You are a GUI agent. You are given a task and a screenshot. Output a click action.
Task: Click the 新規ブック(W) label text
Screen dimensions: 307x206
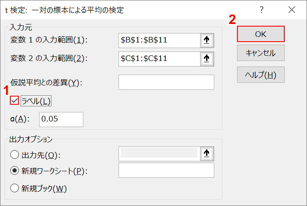pyautogui.click(x=44, y=188)
